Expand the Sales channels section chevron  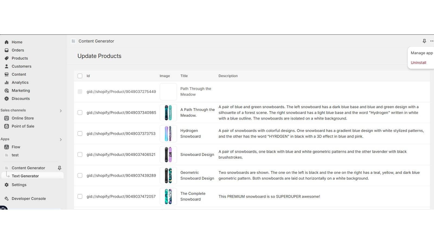[x=61, y=111]
